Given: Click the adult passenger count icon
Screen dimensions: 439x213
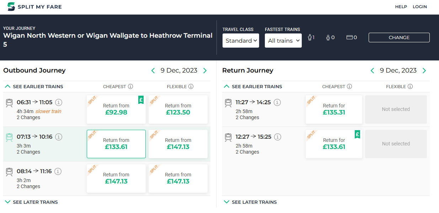Looking at the screenshot, I should (310, 37).
